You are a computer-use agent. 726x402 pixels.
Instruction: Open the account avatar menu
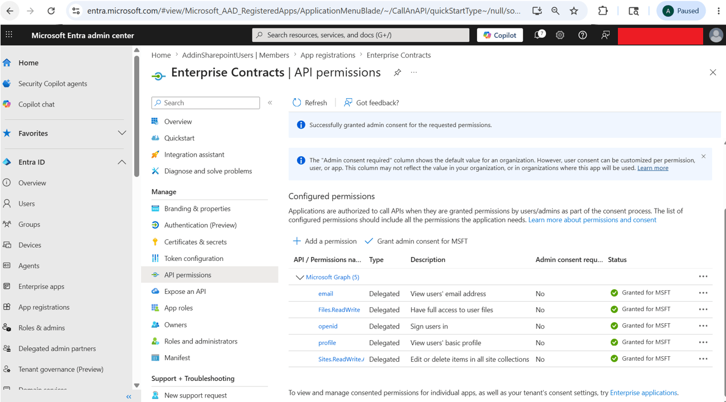716,35
